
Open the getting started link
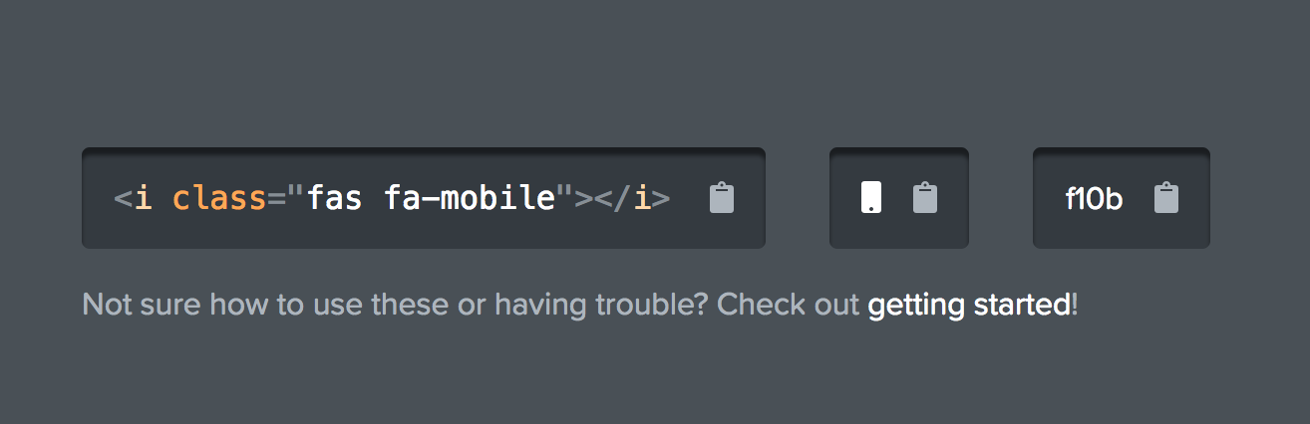[x=969, y=304]
